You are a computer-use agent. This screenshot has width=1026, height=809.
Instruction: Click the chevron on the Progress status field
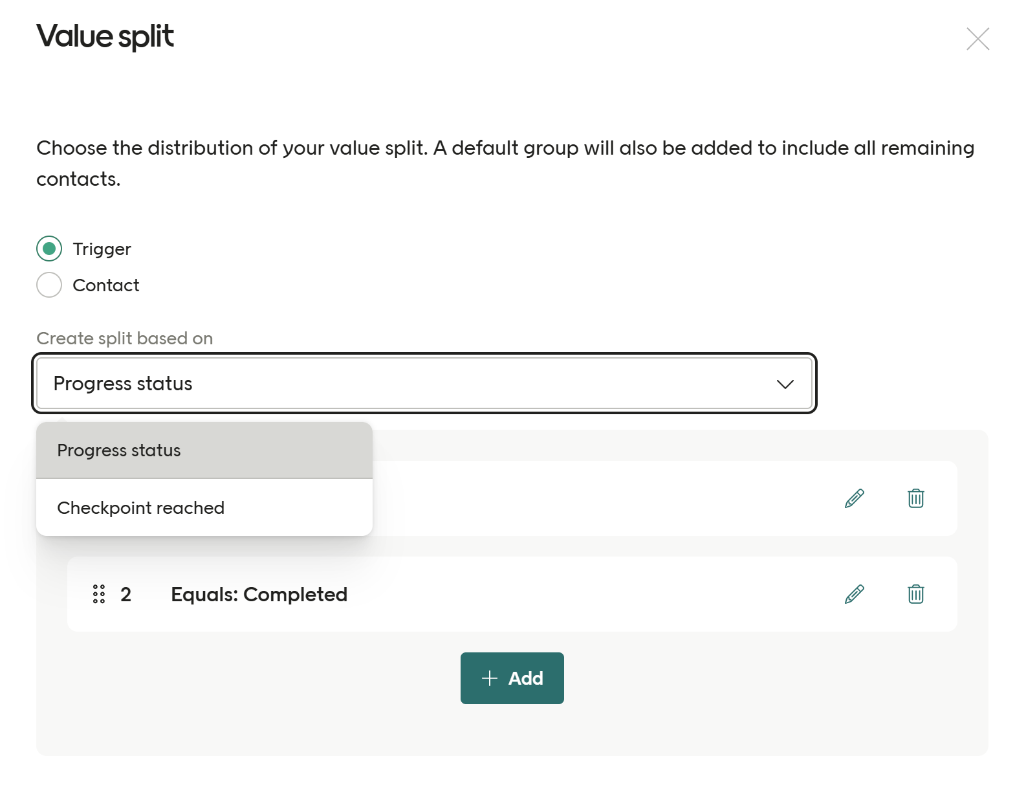click(785, 383)
